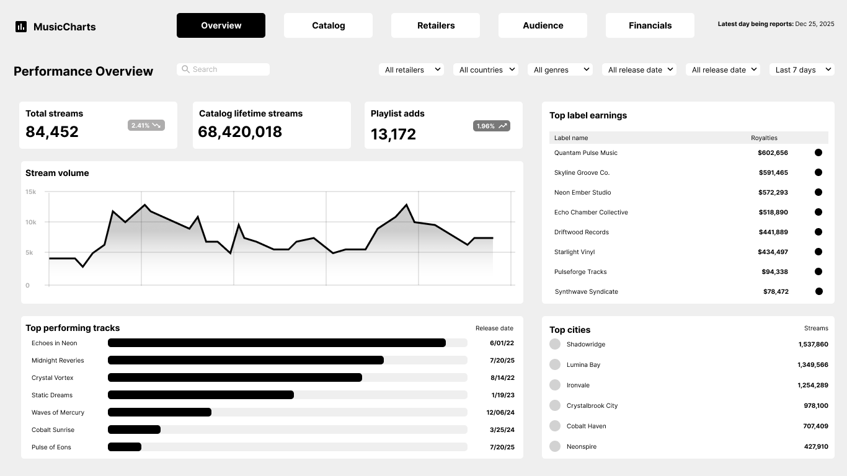Toggle the dot next to Driftwood Records

pyautogui.click(x=818, y=232)
